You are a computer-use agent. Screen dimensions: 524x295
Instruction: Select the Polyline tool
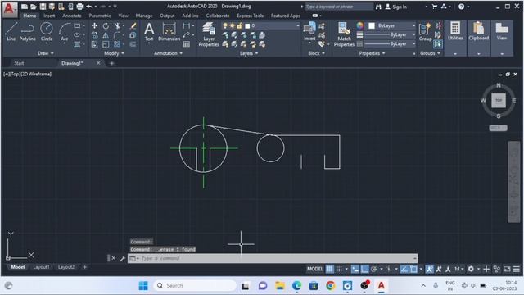click(27, 32)
